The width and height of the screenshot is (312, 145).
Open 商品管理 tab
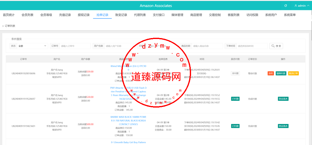[196, 15]
